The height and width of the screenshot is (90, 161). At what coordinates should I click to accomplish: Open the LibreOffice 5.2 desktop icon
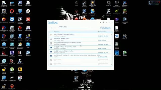(x=28, y=3)
